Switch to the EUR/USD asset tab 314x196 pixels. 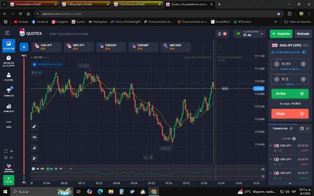tap(111, 47)
